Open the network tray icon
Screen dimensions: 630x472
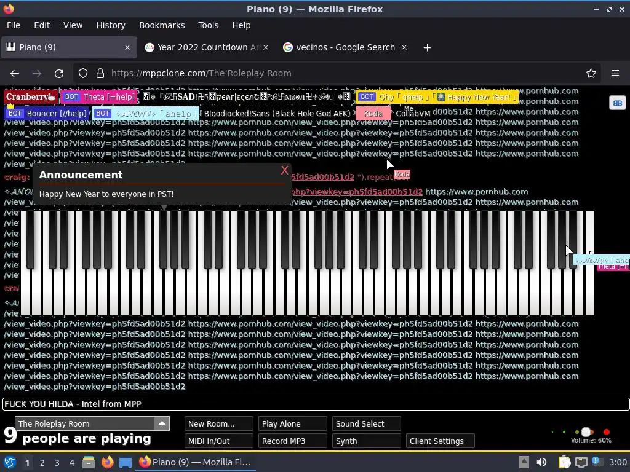point(581,462)
